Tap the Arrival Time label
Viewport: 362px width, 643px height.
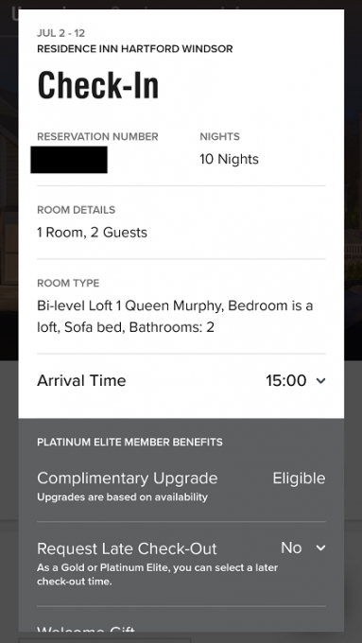click(81, 380)
